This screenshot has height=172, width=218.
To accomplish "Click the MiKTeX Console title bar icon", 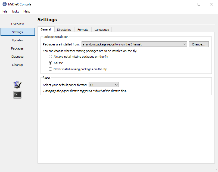I will [x=5, y=4].
